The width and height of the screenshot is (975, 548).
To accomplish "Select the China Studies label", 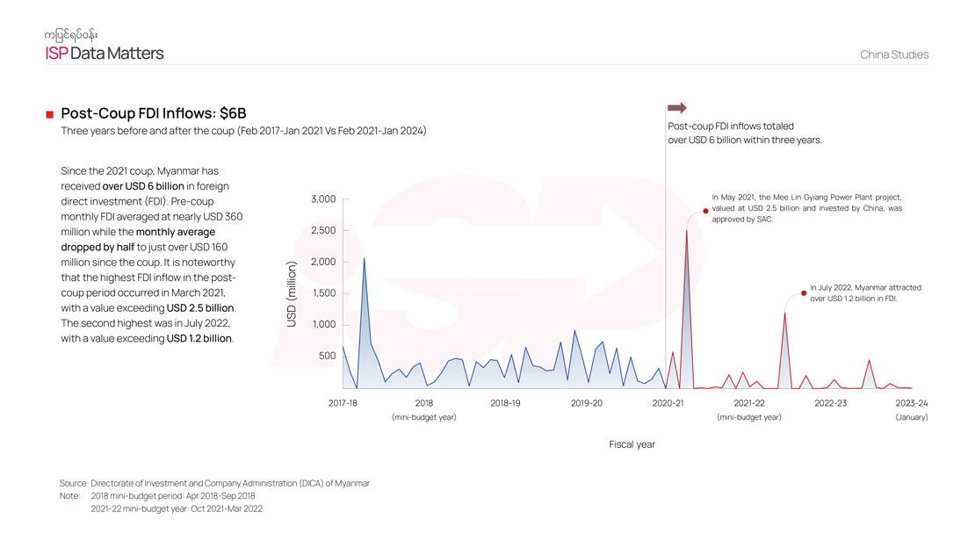I will point(894,54).
